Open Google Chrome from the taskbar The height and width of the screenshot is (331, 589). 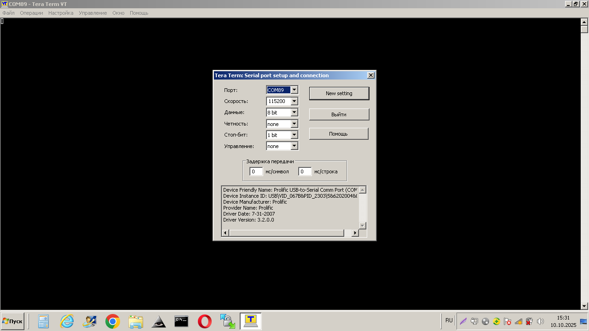point(113,321)
